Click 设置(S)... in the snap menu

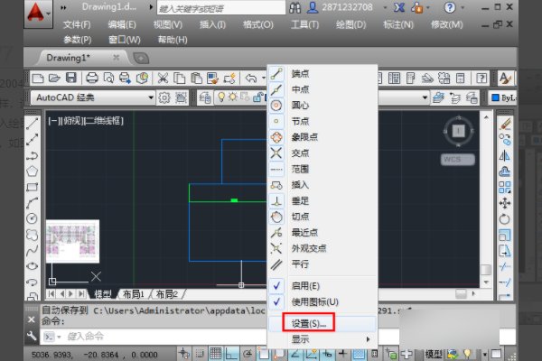309,323
